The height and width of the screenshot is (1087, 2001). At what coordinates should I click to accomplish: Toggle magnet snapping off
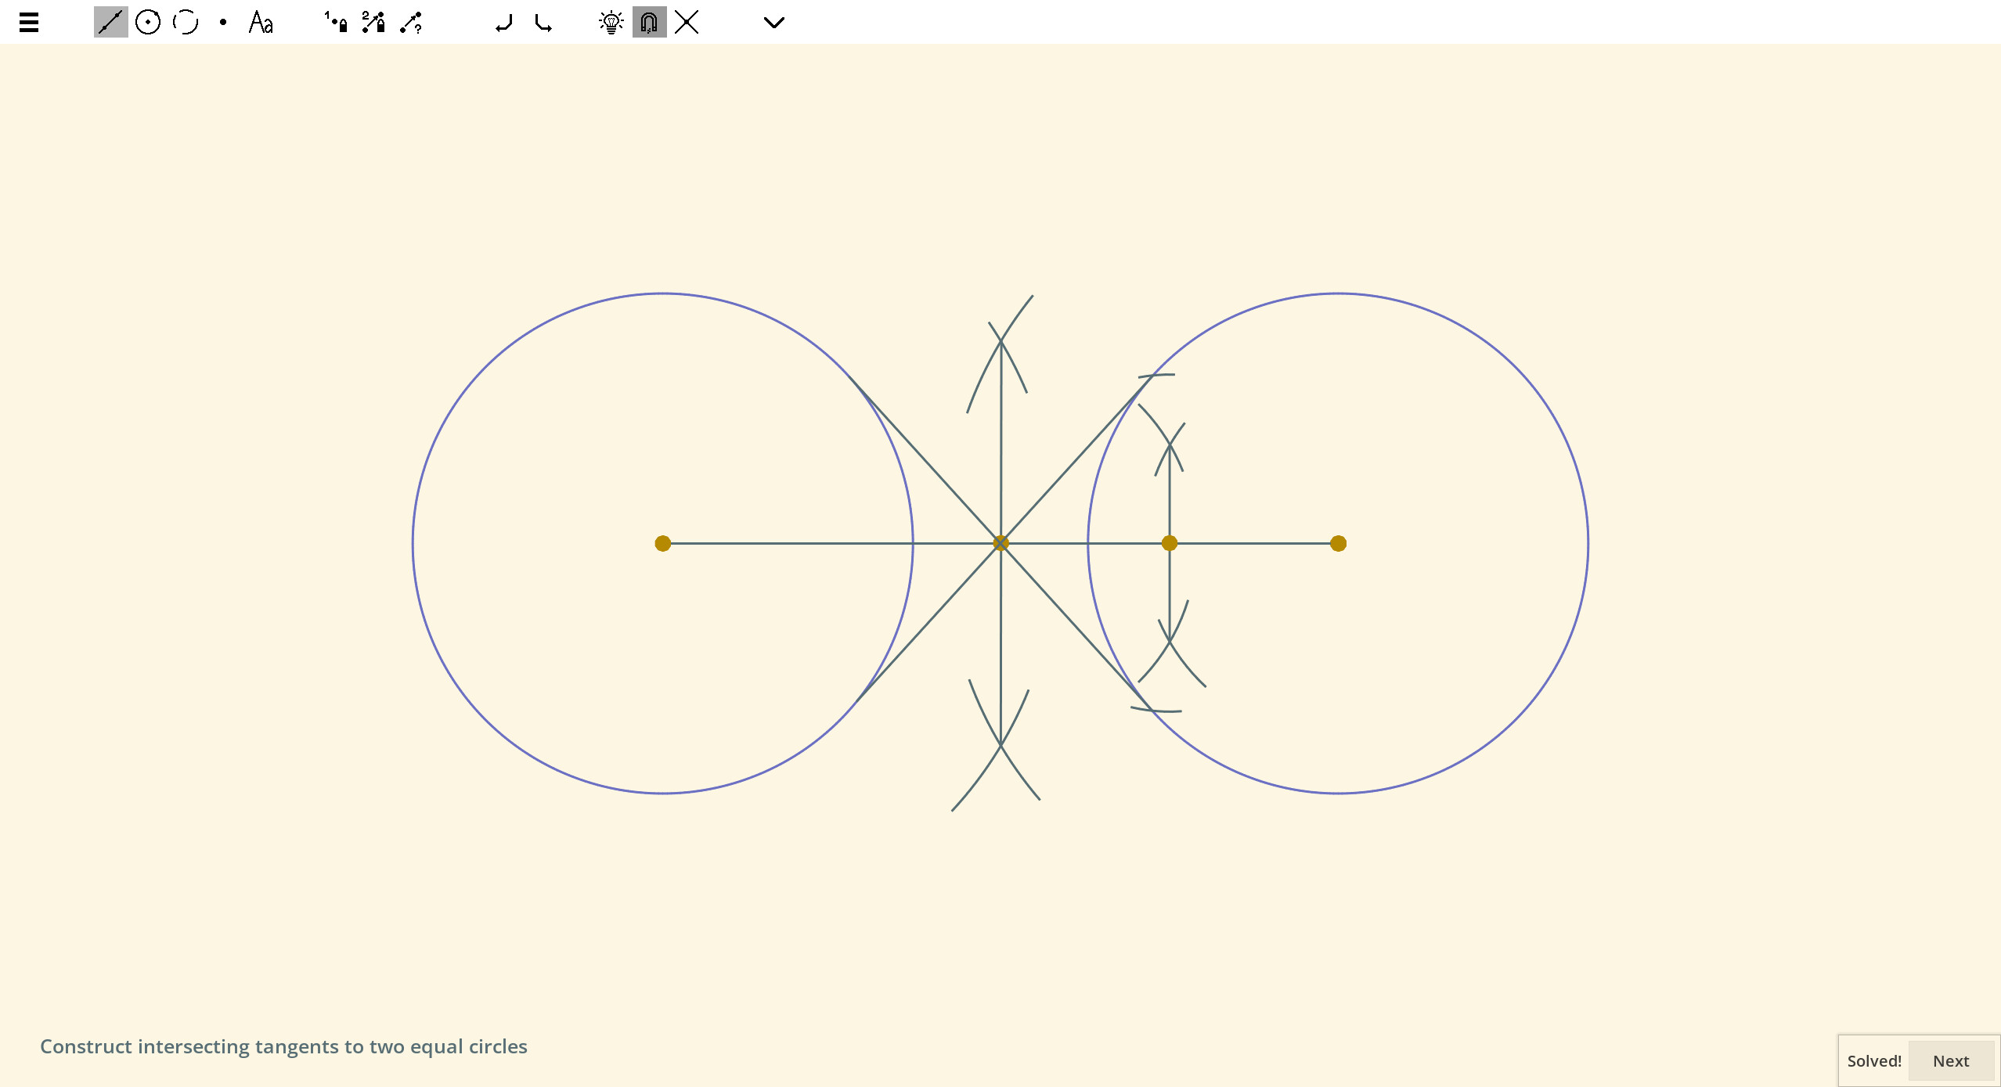pyautogui.click(x=649, y=22)
